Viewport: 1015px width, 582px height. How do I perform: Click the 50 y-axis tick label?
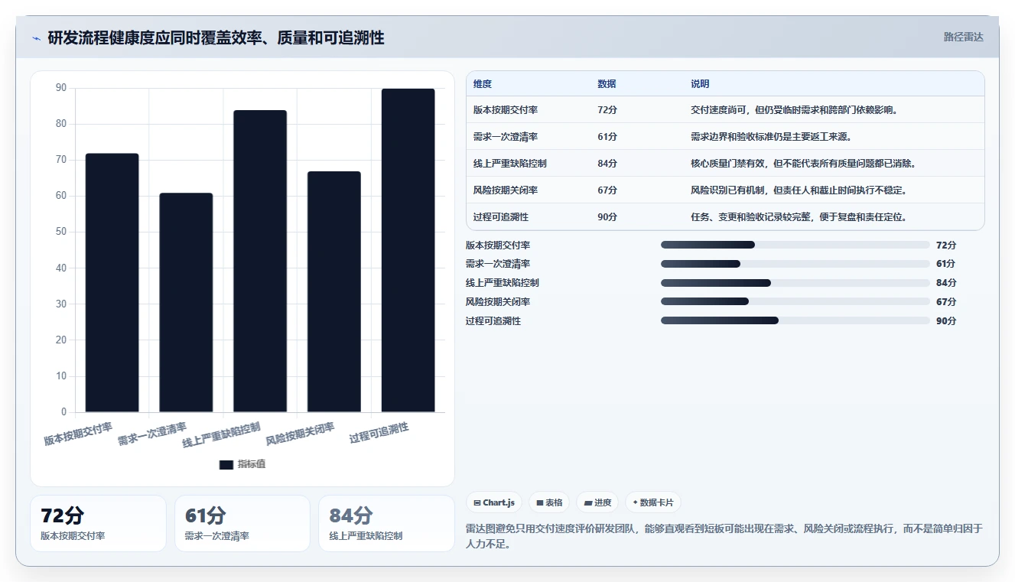(61, 232)
